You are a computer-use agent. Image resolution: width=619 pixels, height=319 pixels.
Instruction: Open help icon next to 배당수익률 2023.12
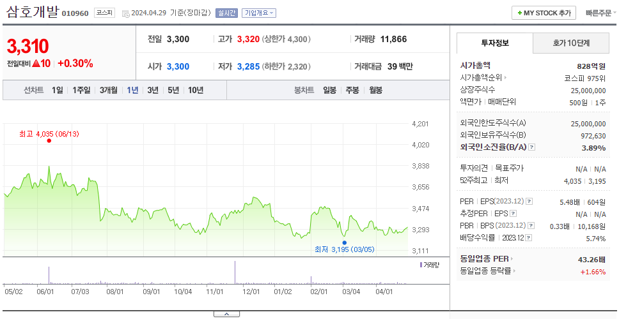coord(529,238)
